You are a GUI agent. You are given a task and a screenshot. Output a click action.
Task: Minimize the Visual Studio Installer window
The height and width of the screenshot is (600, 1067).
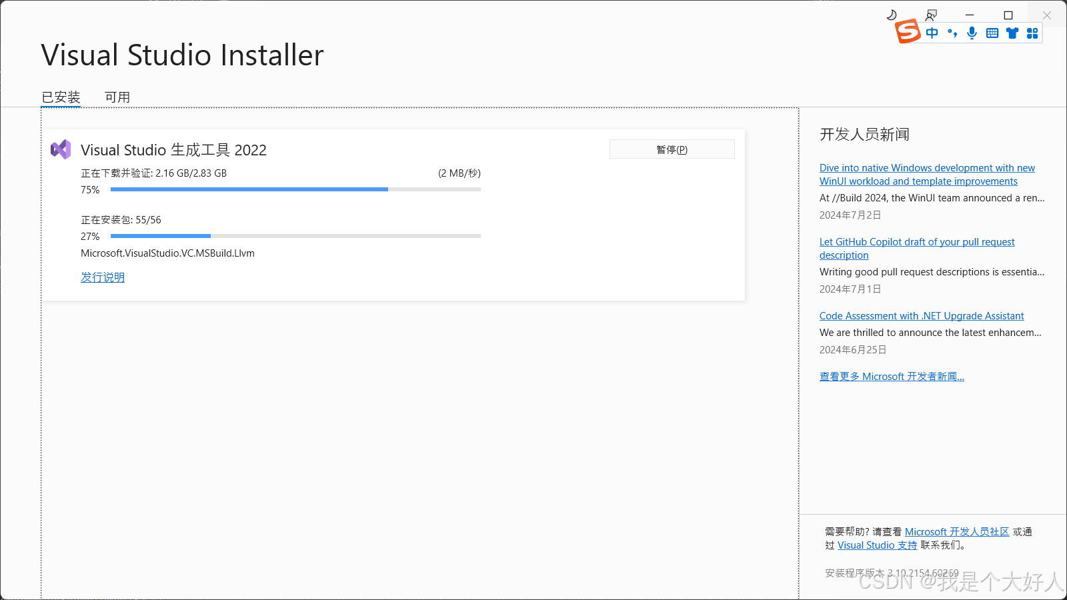pos(970,15)
